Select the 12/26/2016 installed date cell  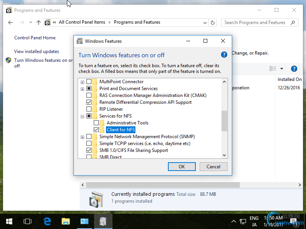289,88
